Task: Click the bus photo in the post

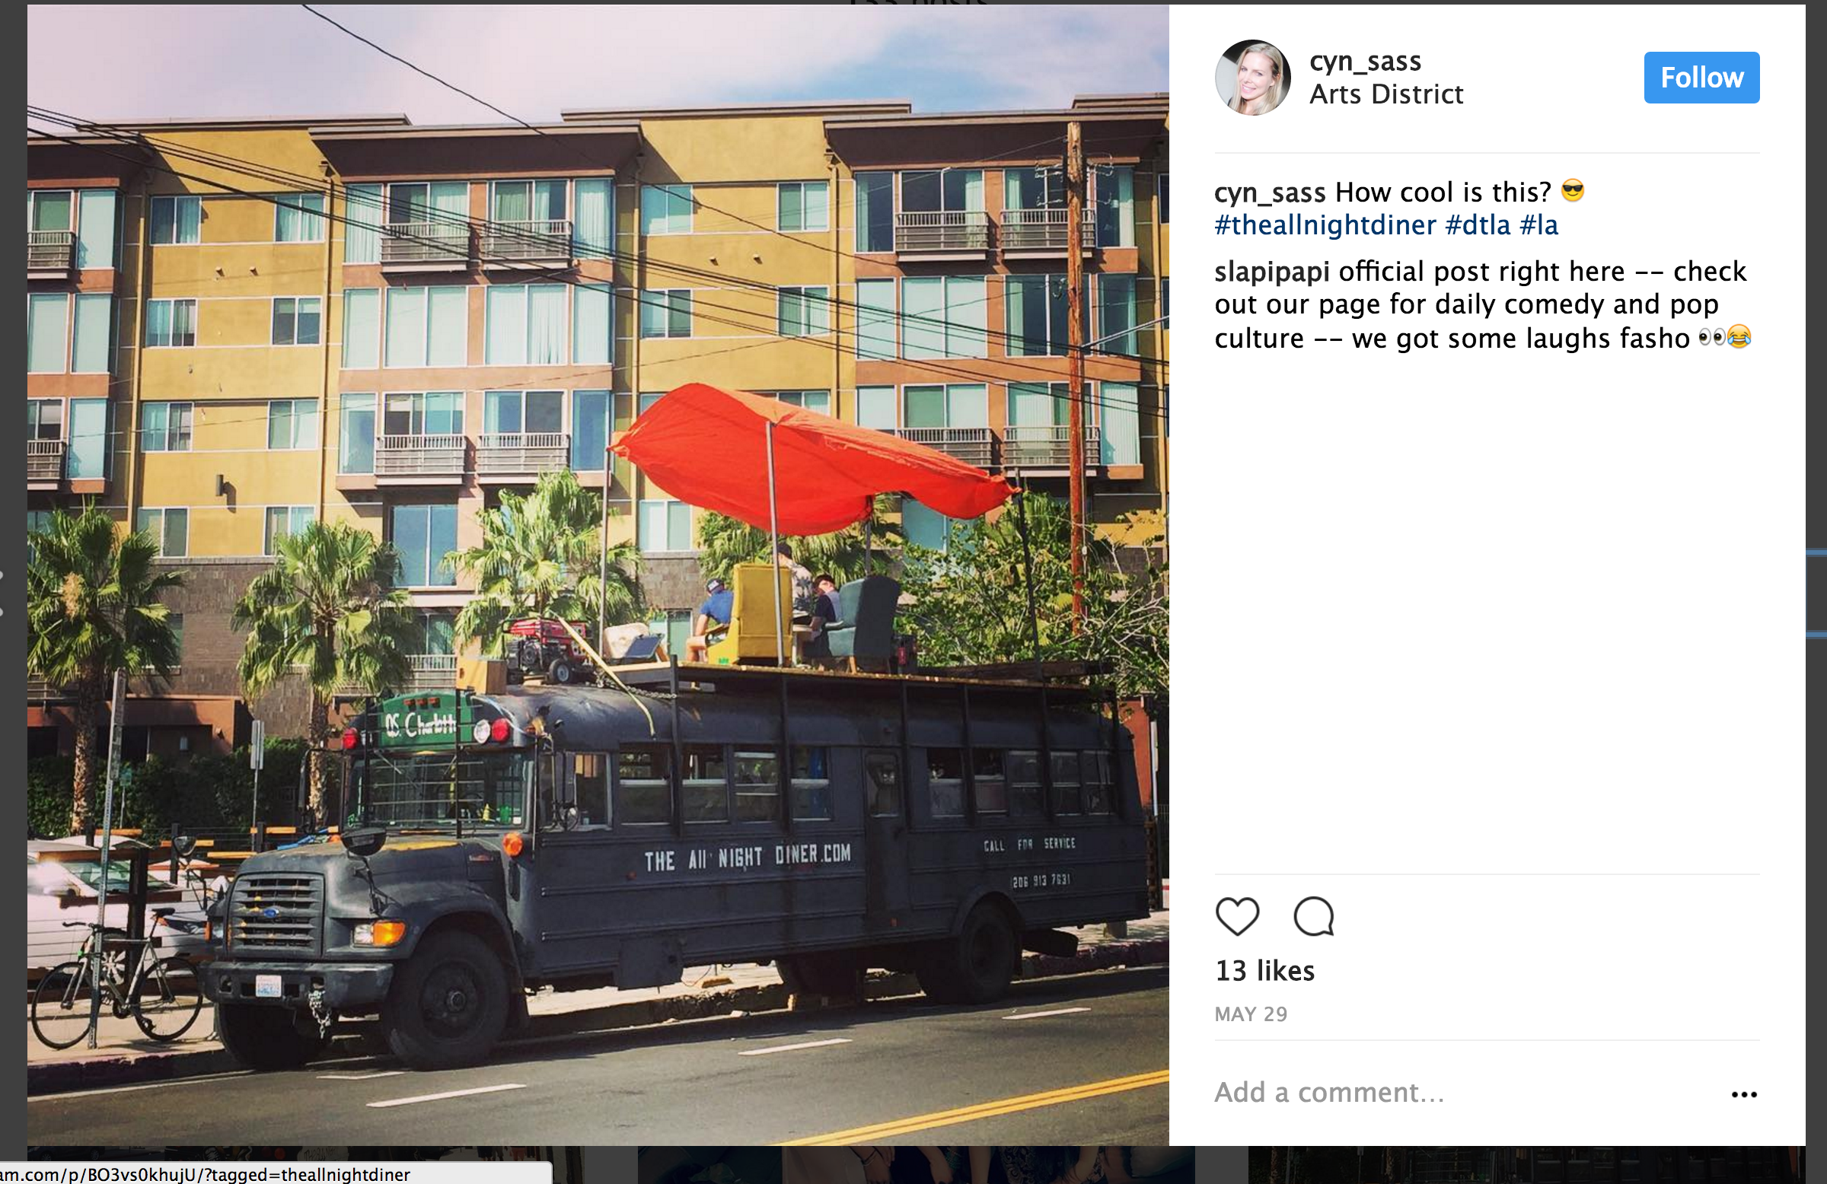Action: pyautogui.click(x=598, y=574)
